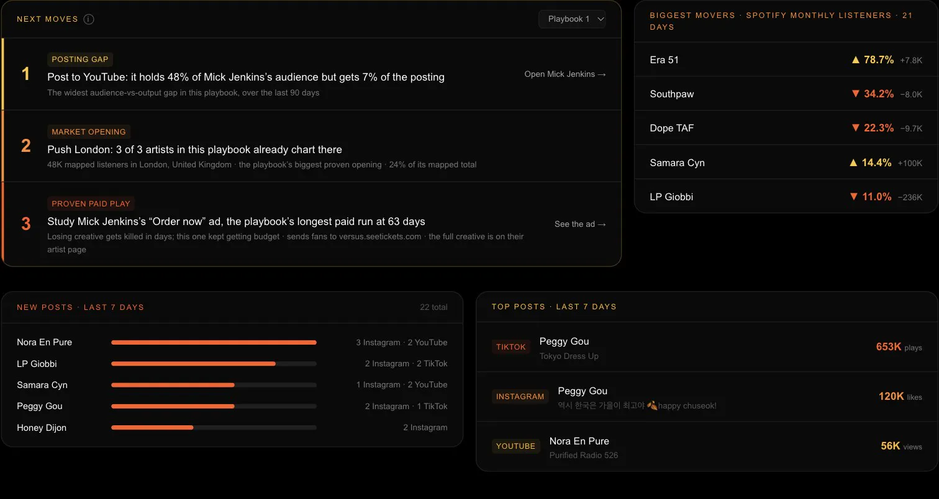Open the Tokyo Dress Up post title
Image resolution: width=939 pixels, height=499 pixels.
coord(569,356)
